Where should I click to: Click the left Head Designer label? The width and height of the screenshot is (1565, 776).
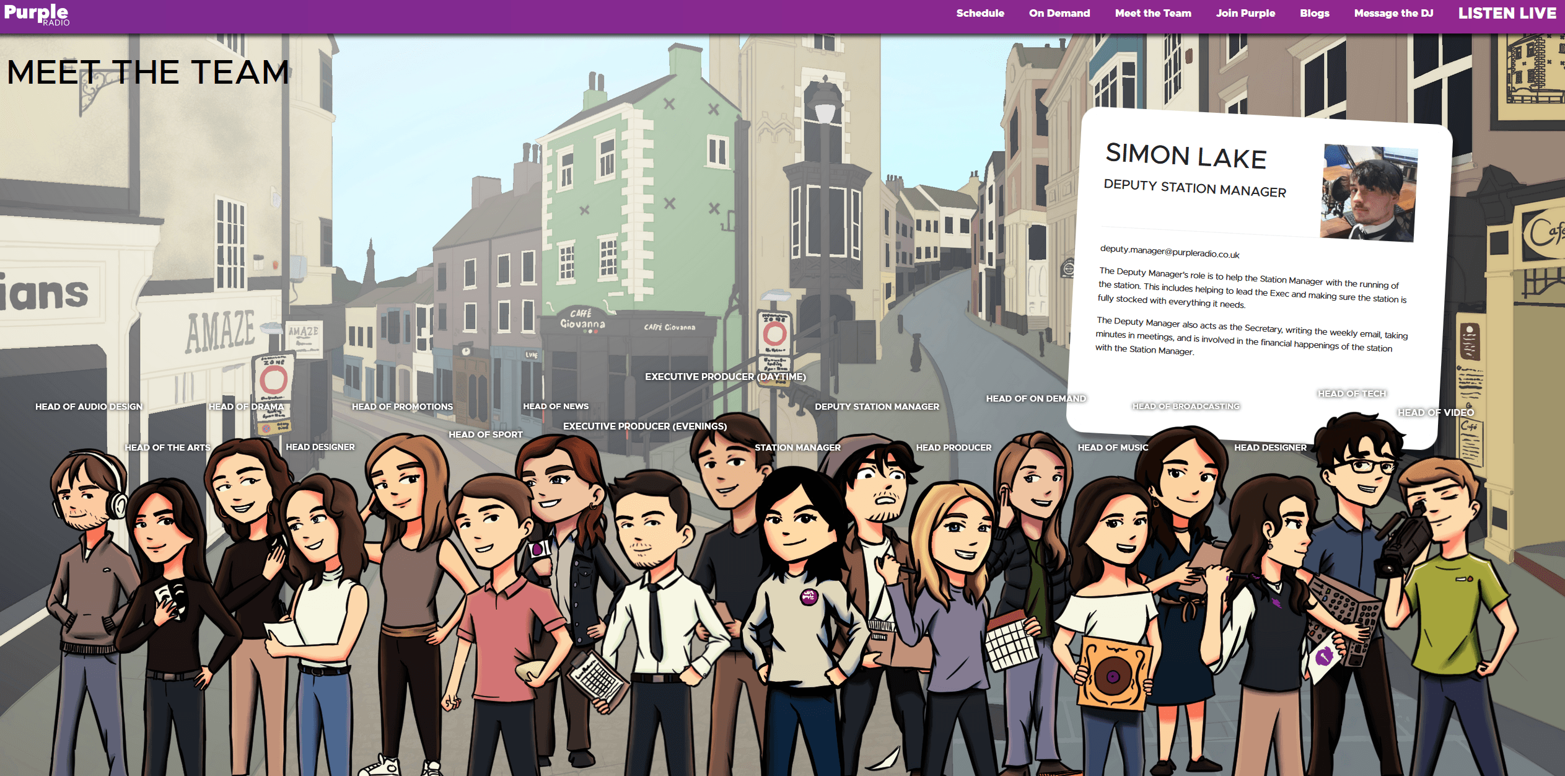click(x=320, y=447)
